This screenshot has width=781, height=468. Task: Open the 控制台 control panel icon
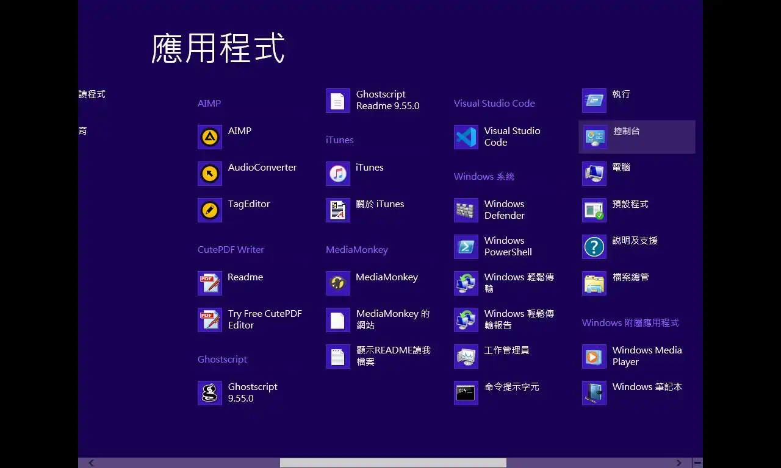pos(594,137)
